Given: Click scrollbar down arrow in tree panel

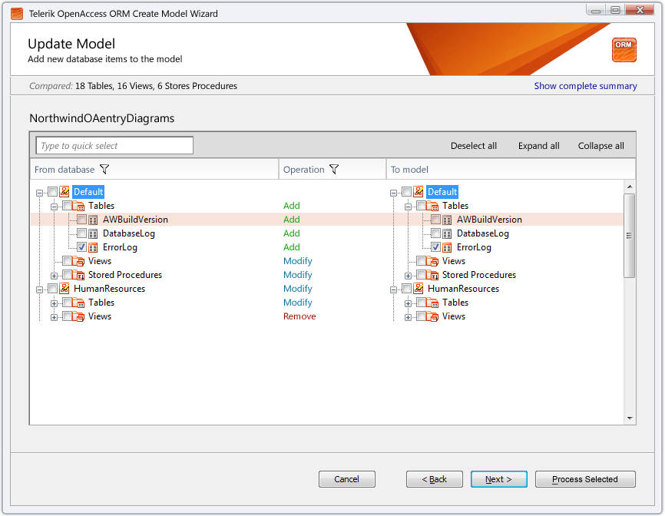Looking at the screenshot, I should point(630,418).
